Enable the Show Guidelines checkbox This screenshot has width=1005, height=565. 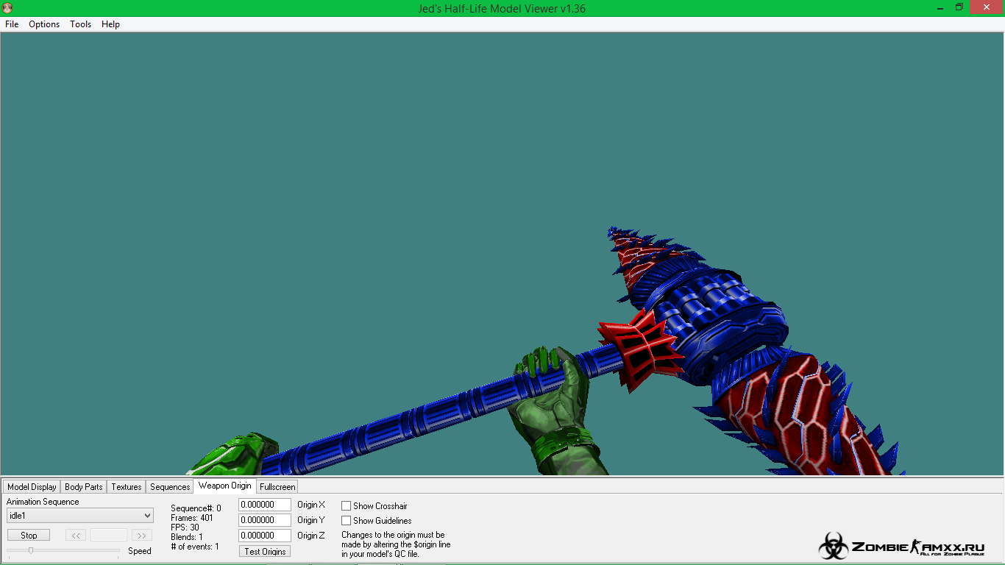pos(346,521)
